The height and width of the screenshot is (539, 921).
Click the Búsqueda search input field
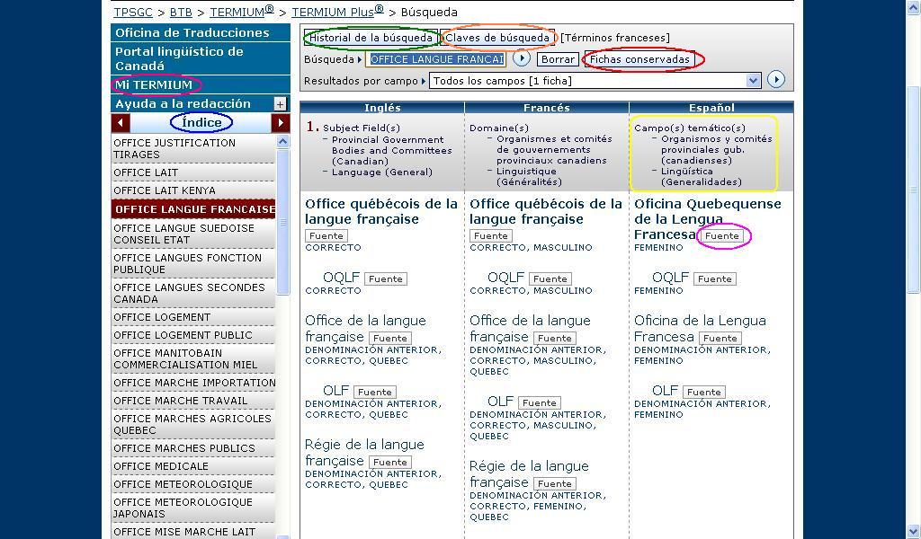(436, 59)
